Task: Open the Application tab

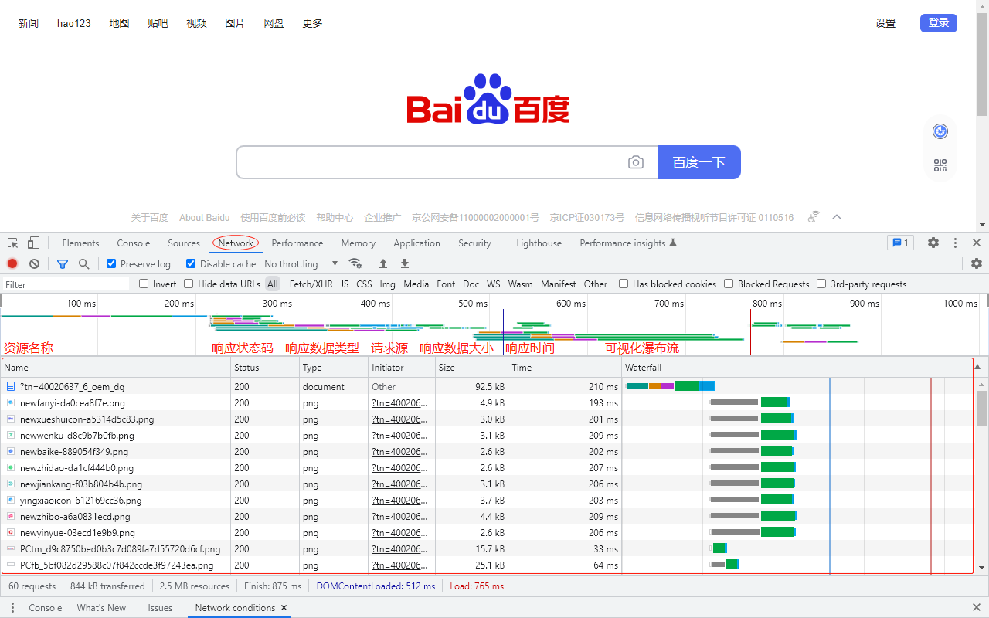Action: pyautogui.click(x=416, y=243)
